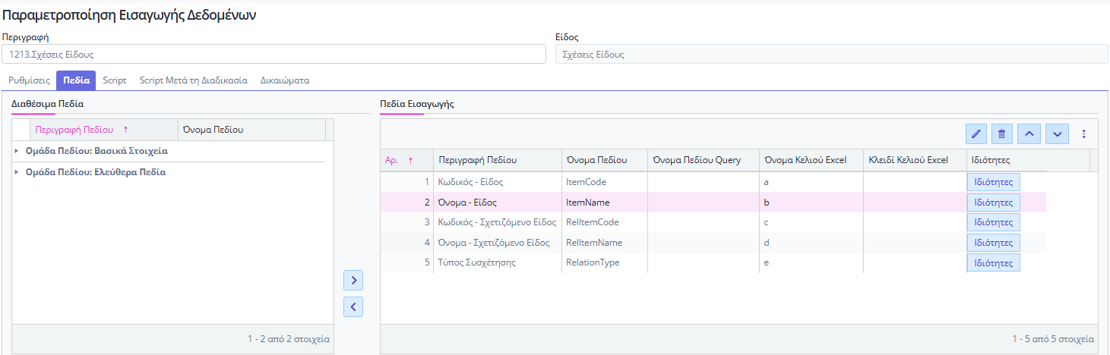Open the three-dot more options menu

[x=1083, y=134]
